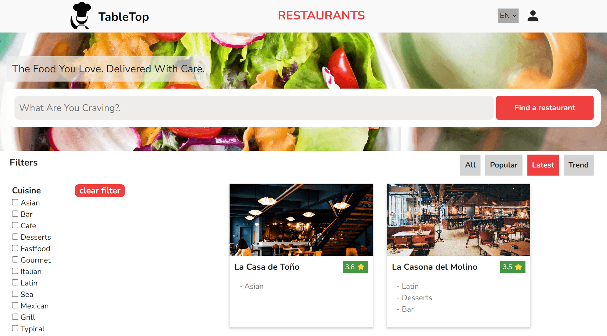Focus the What Are You Craving search field
This screenshot has height=336, width=607.
point(254,108)
